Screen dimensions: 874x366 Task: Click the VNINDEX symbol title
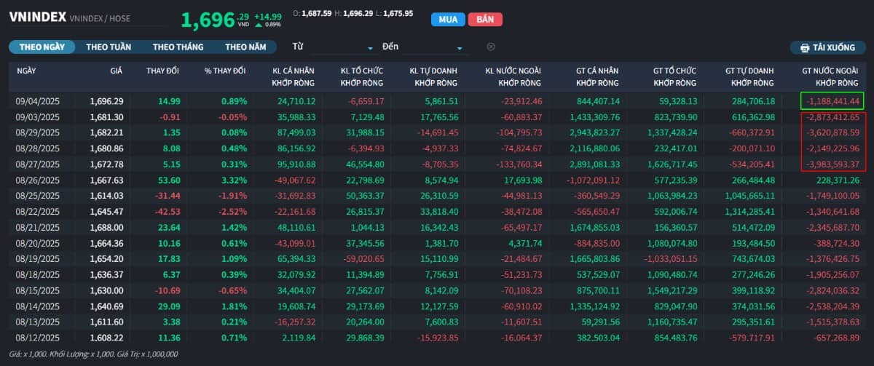coord(37,16)
